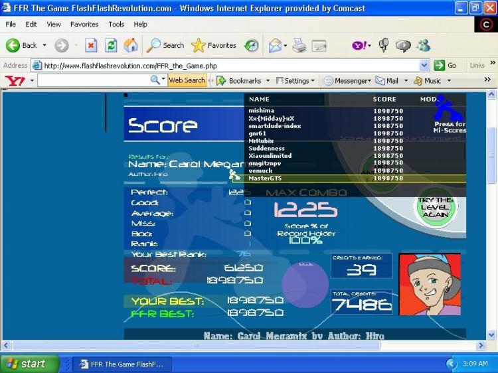Click the page icon in the address bar
The image size is (498, 373).
[37, 66]
